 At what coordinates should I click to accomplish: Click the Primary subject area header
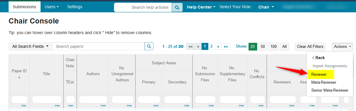point(149,82)
